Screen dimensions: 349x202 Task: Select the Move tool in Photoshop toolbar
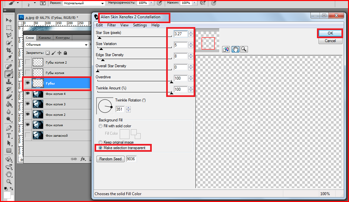click(9, 20)
